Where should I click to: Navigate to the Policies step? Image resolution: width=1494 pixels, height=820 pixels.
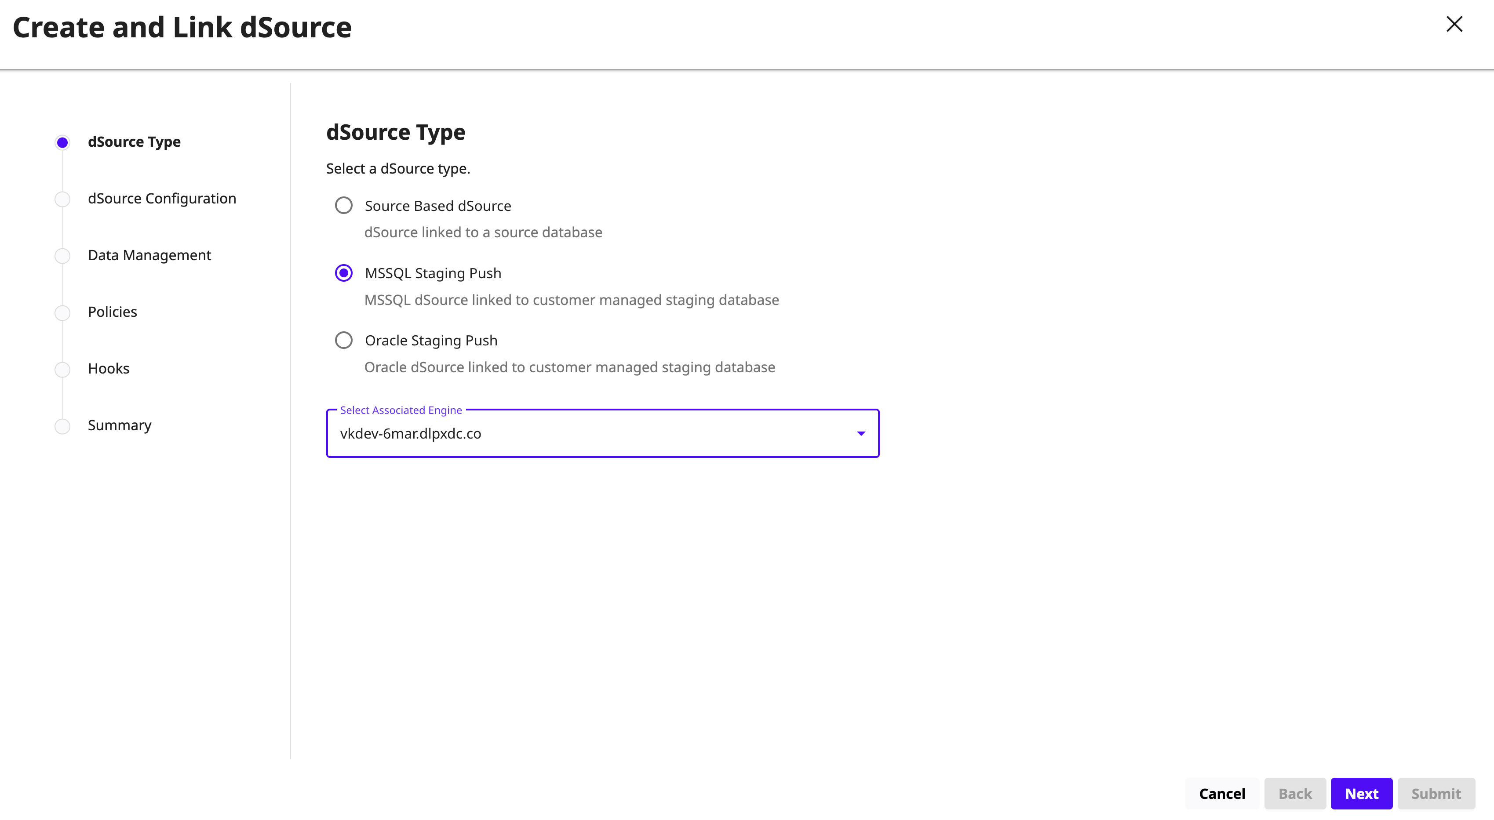coord(113,312)
